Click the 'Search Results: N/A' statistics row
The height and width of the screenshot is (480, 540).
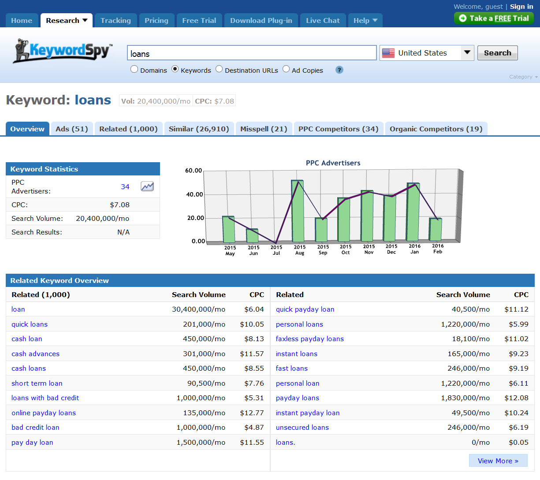click(83, 232)
